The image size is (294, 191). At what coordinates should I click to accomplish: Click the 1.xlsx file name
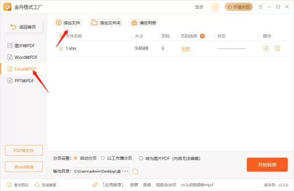(x=71, y=48)
